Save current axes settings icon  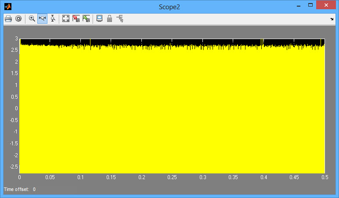(76, 18)
